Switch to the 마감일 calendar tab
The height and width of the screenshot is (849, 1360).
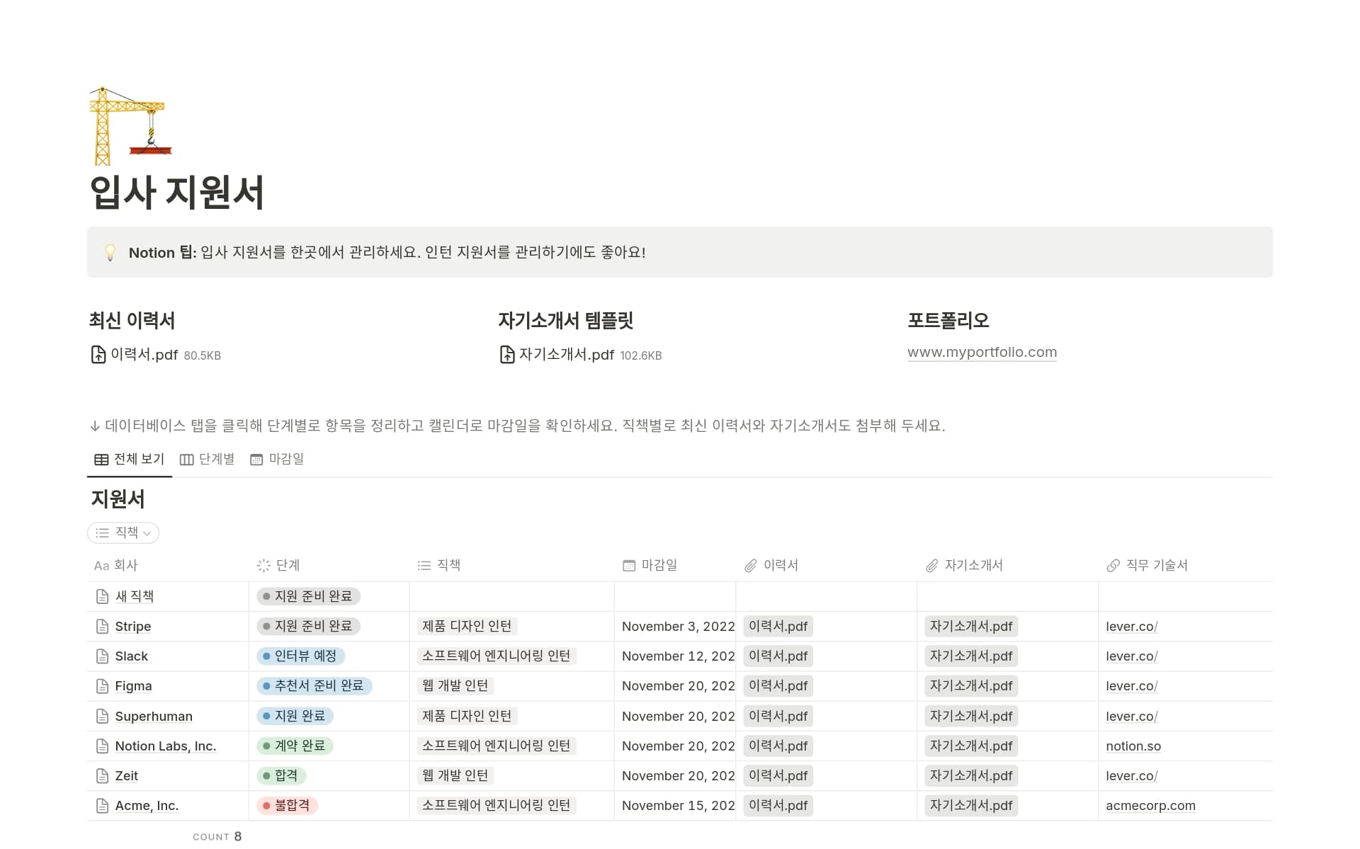[x=277, y=460]
